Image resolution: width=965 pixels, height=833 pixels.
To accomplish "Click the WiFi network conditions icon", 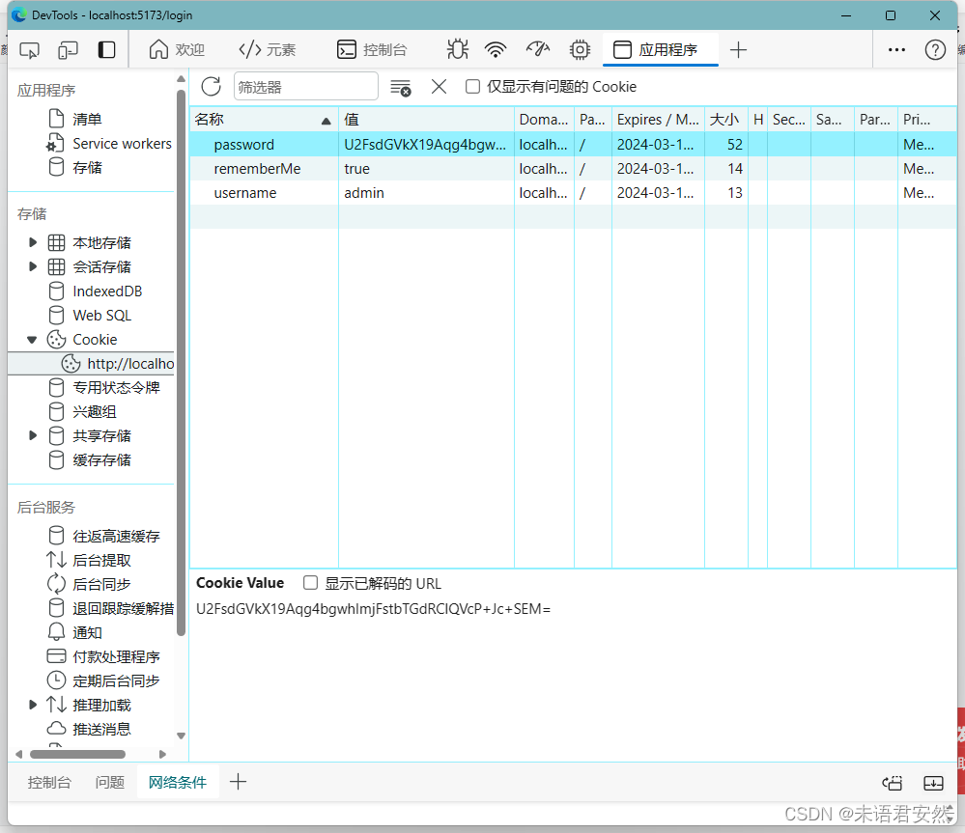I will (x=497, y=48).
